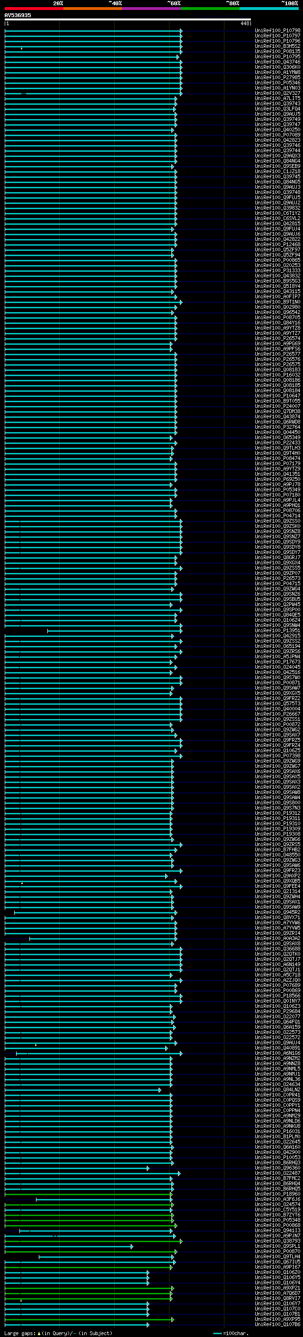This screenshot has width=303, height=1337.
Task: Click the green alignment bar for UniRef100_P18960
Action: coord(88,1194)
